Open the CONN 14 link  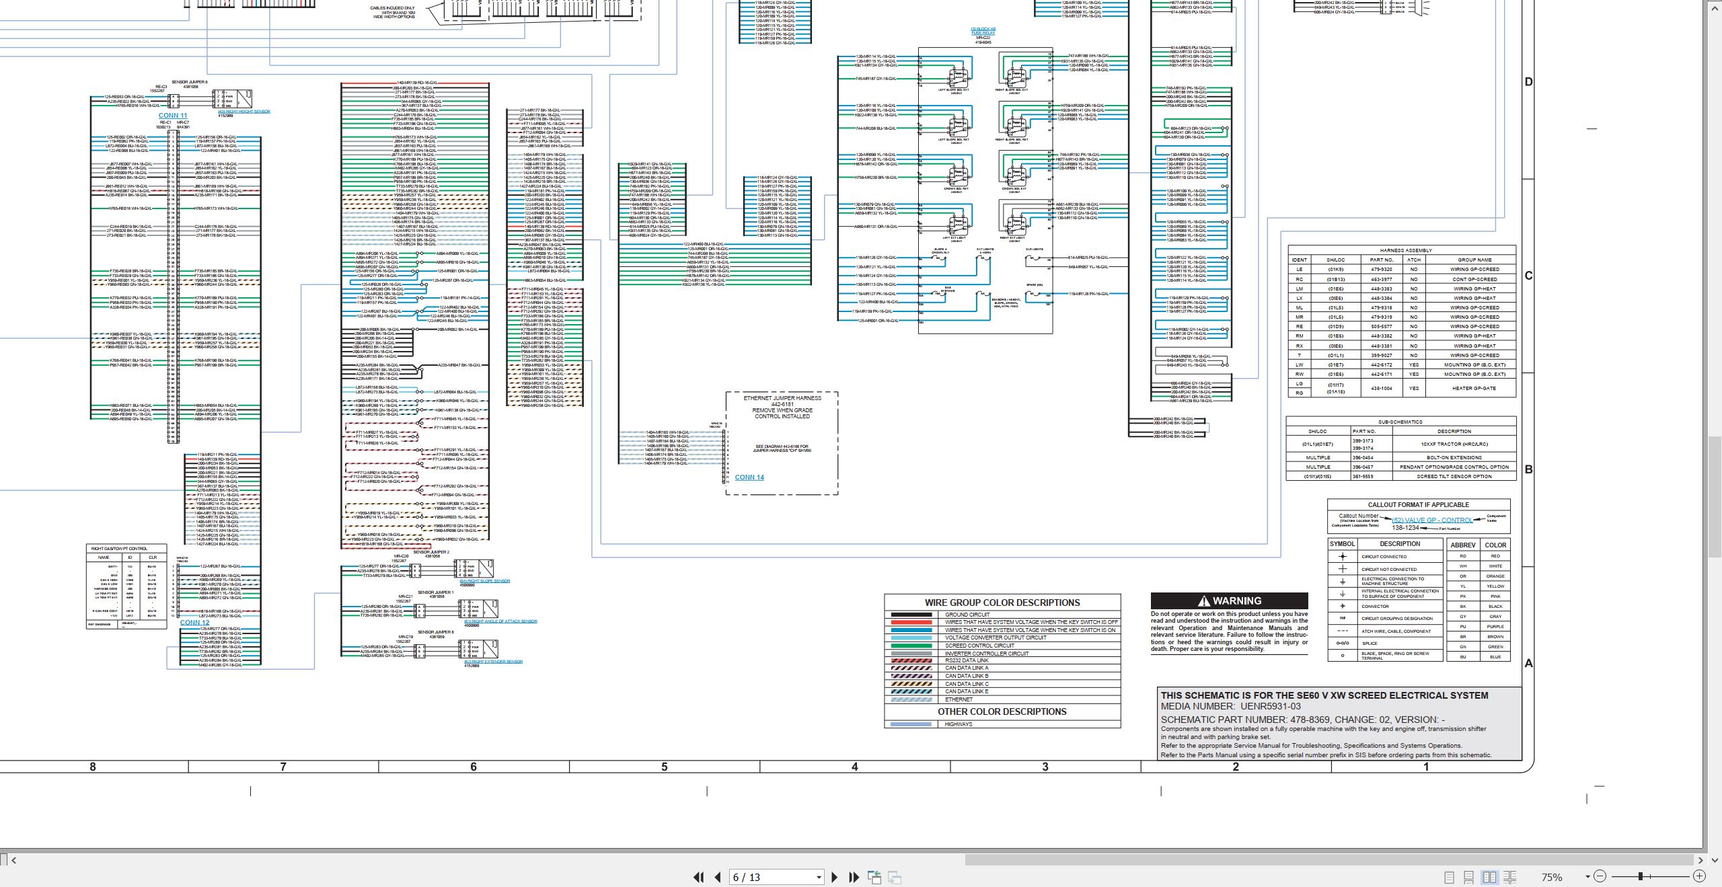click(749, 477)
